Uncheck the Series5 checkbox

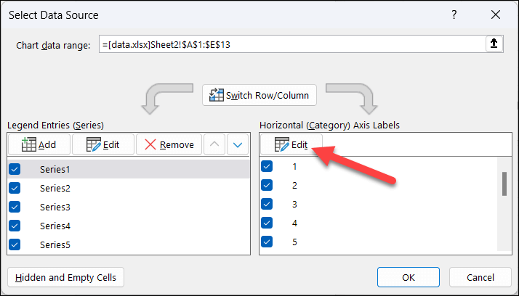point(15,244)
